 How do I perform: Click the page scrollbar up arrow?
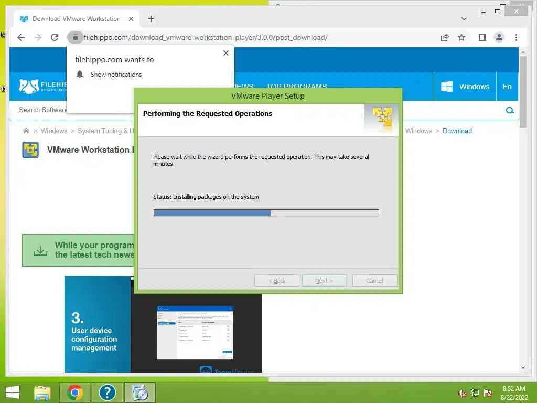[523, 52]
